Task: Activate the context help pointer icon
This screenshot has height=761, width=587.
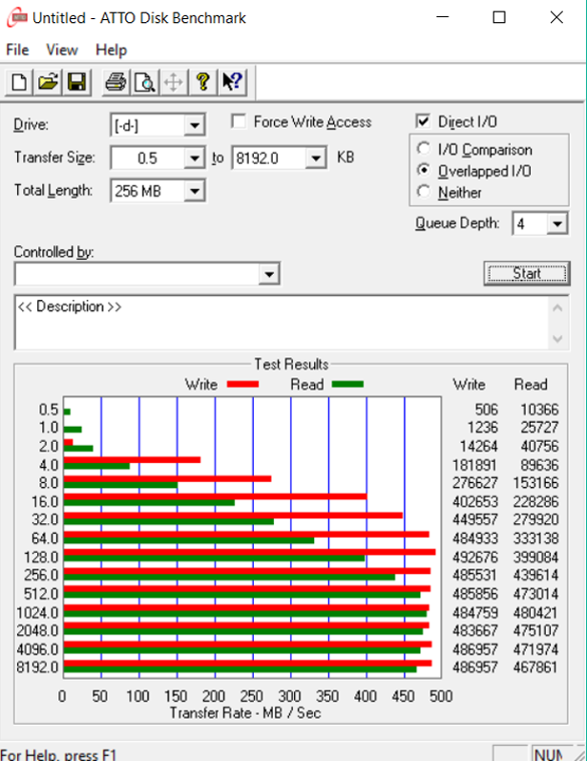Action: (x=231, y=82)
